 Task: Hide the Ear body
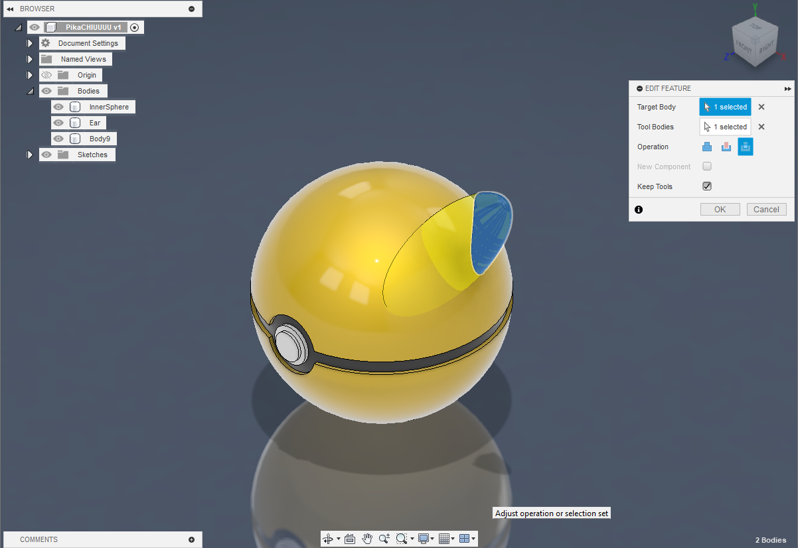[x=58, y=123]
